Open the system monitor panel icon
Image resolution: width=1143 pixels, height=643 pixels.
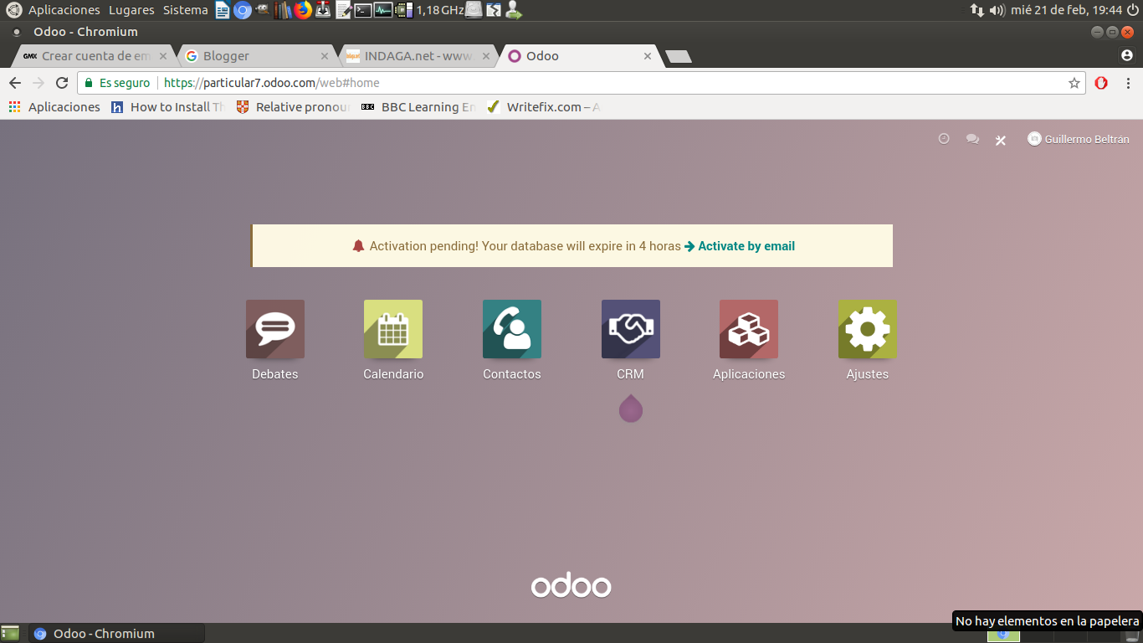point(383,10)
